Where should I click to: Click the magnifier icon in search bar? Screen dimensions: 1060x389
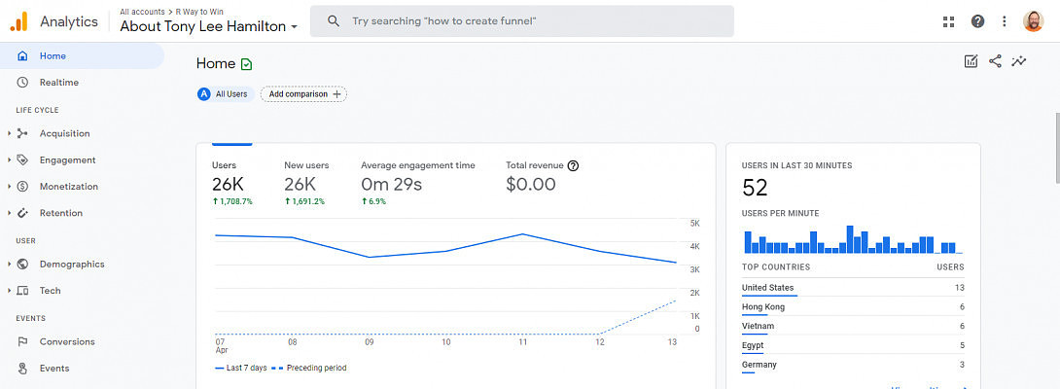coord(334,21)
